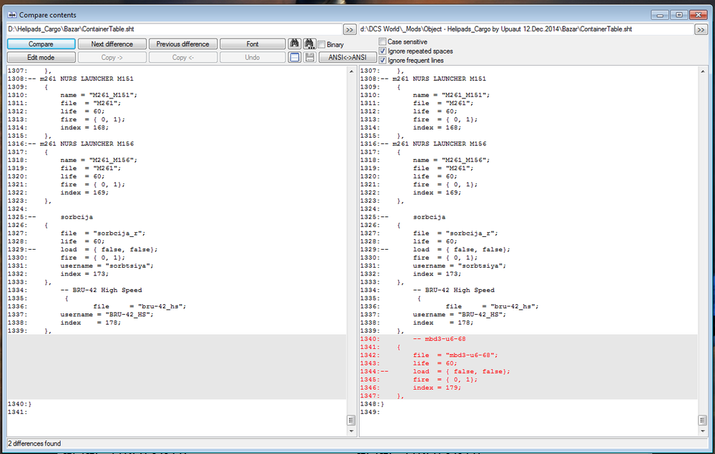Click the binoculars Find icon

(x=295, y=44)
